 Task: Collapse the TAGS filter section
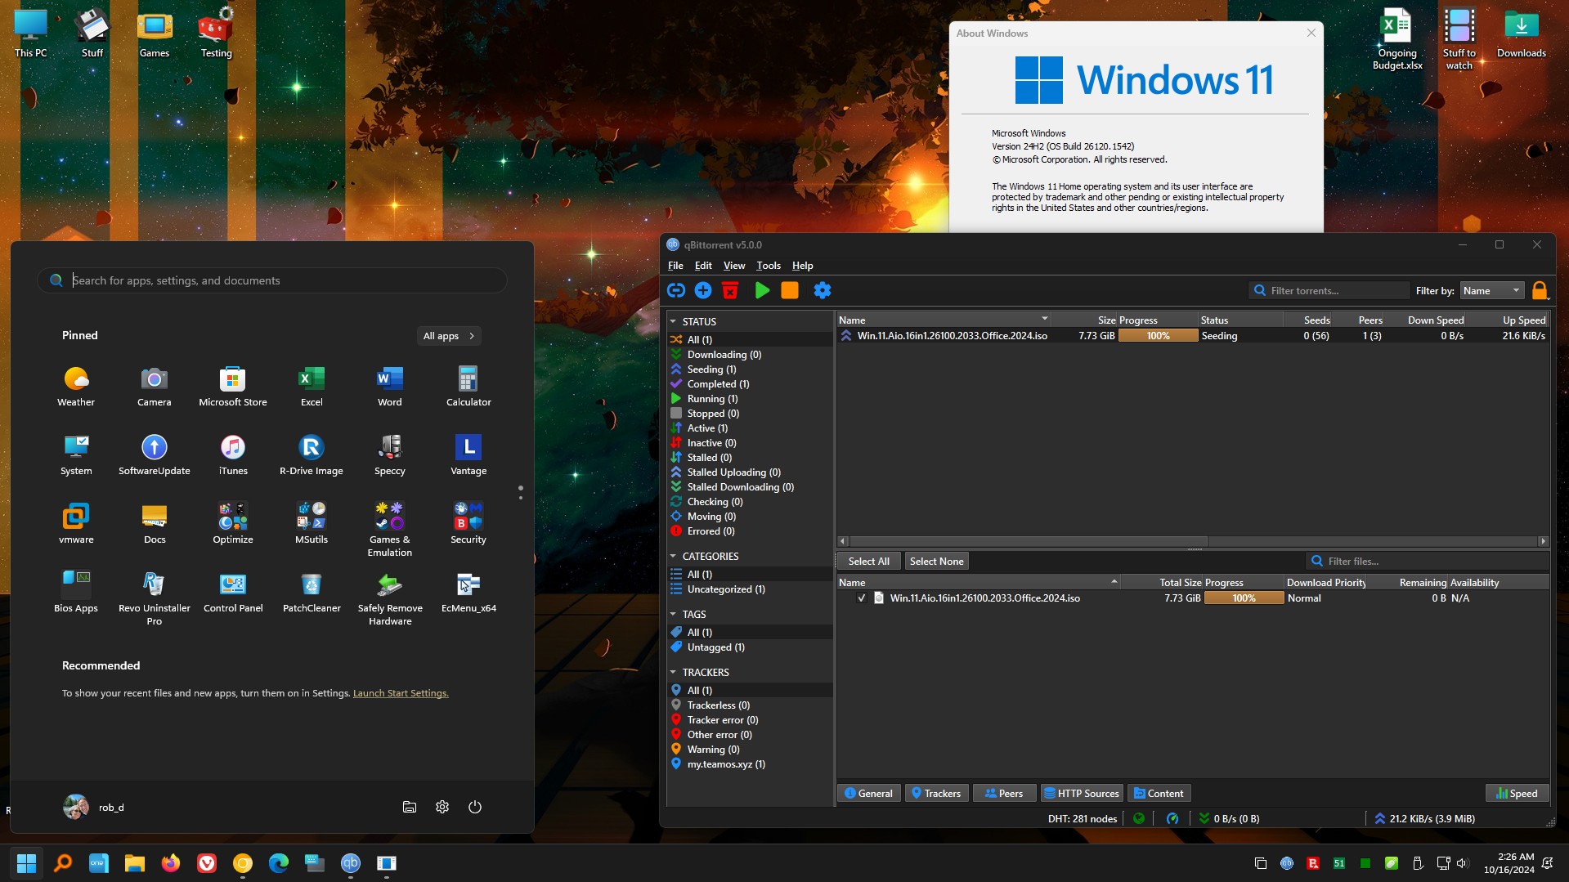pos(673,614)
